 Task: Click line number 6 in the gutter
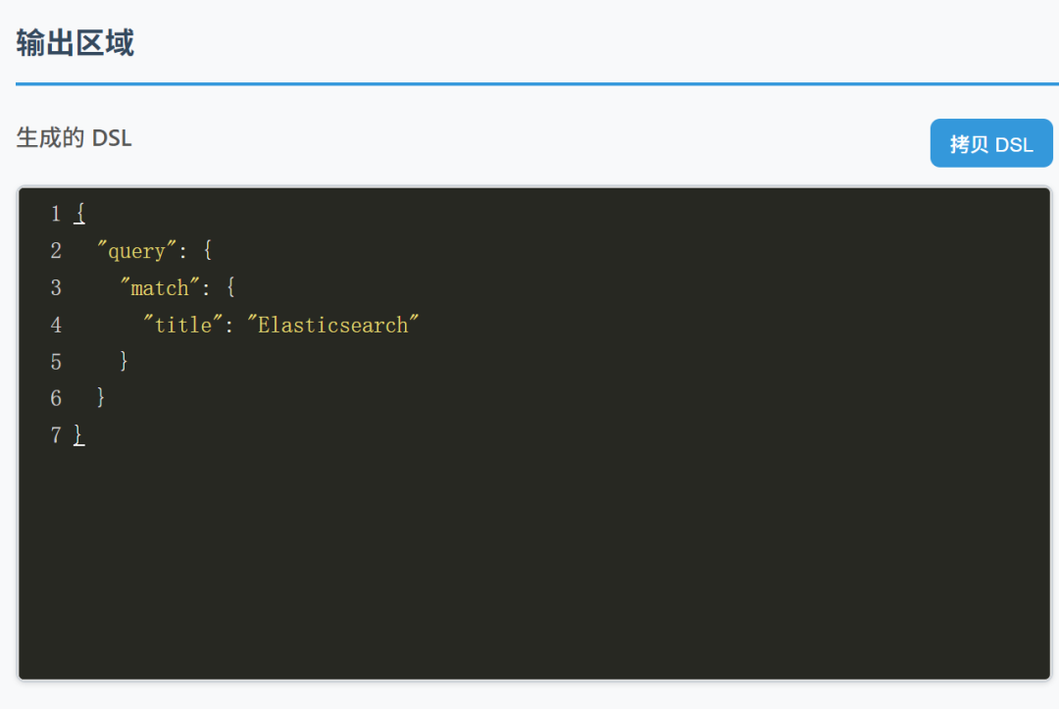point(56,398)
